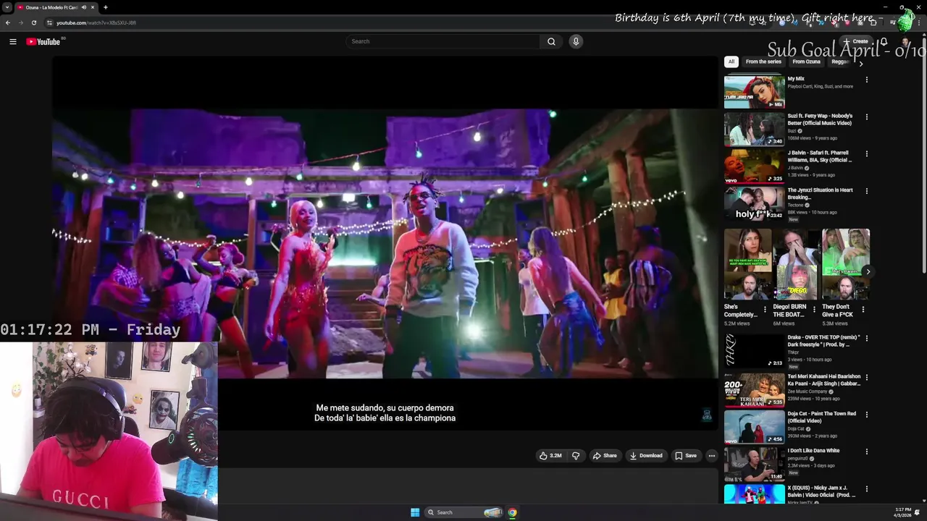
Task: Open Drake OVER THE TOP thumbnail
Action: [754, 352]
